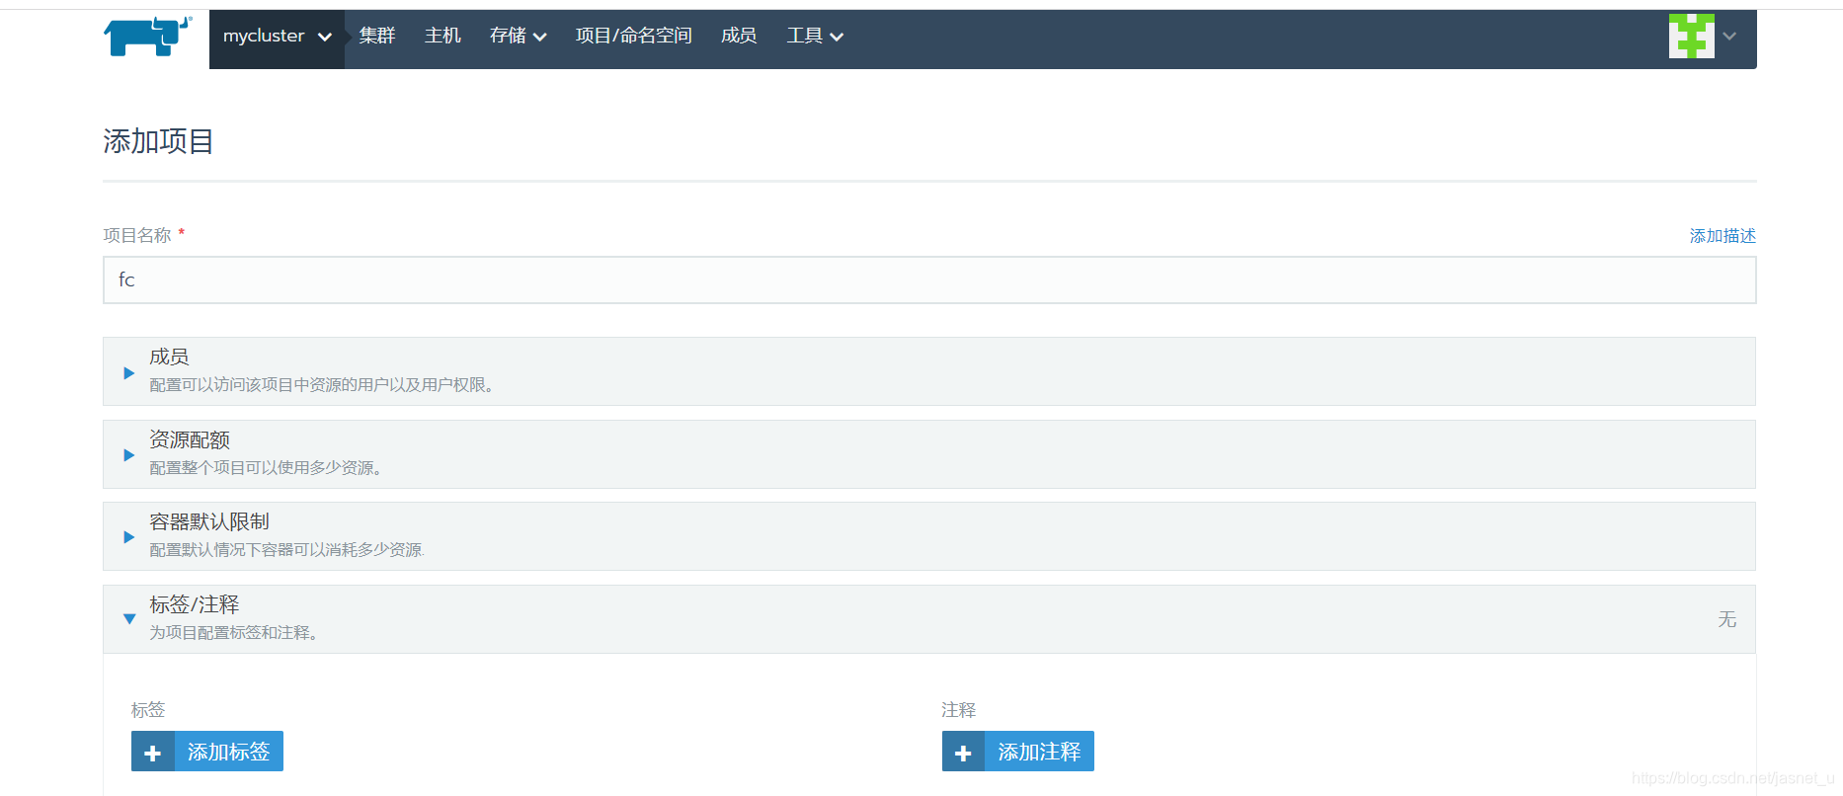Focus the 项目名称 input field containing fc
The width and height of the screenshot is (1843, 796).
click(929, 279)
